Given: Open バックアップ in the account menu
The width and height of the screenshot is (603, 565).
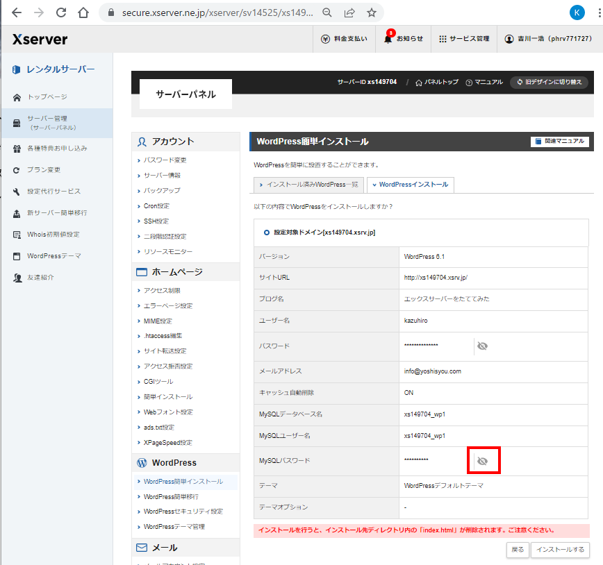Looking at the screenshot, I should (162, 190).
